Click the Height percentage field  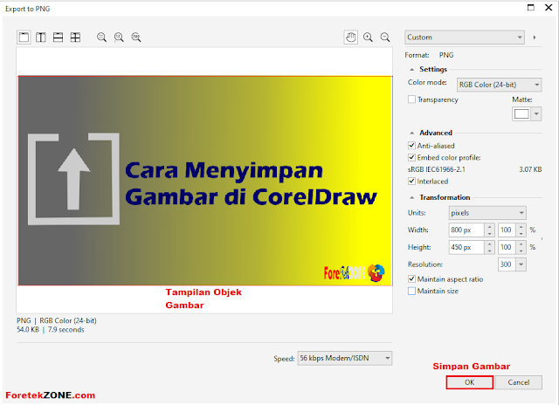(507, 247)
